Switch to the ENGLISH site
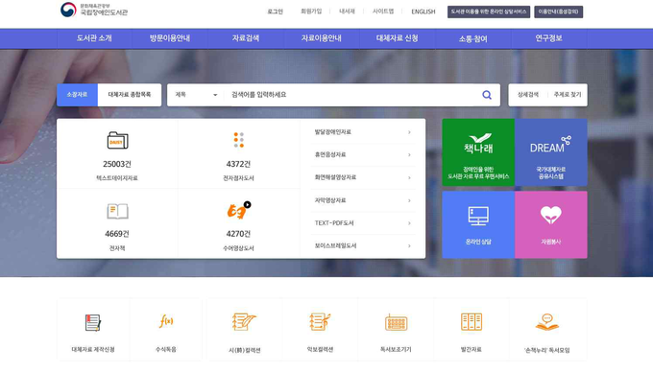This screenshot has height=370, width=653. [423, 12]
